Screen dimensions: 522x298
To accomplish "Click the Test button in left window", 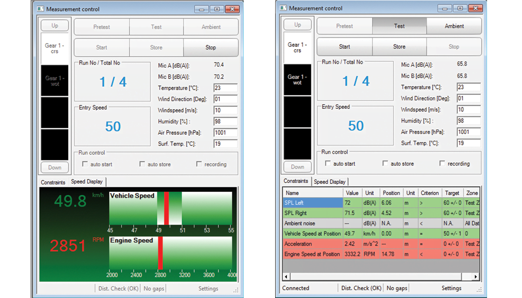I will 156,27.
